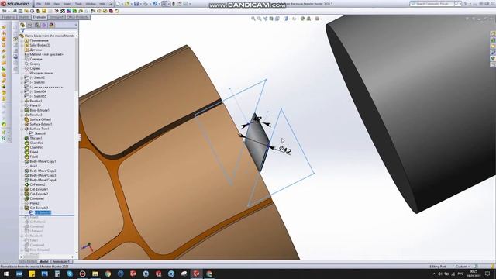Select Solid Bodies(3) folder
Viewport: 496px width, 279px height.
pos(40,45)
